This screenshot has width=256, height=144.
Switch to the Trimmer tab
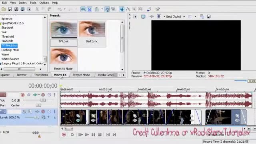pos(22,75)
